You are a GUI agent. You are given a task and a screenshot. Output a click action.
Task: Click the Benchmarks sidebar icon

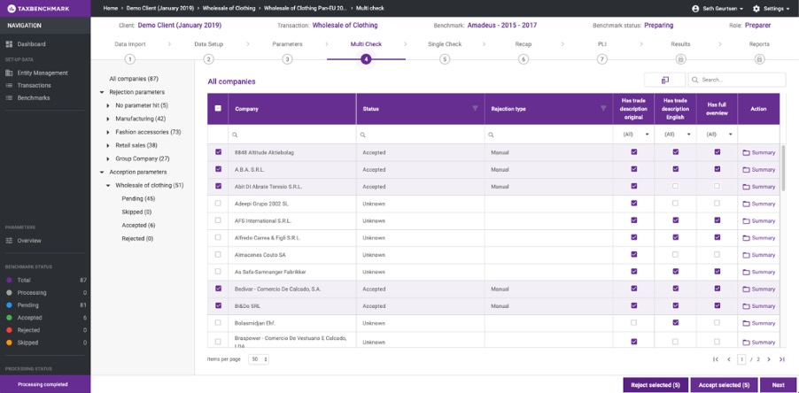point(9,97)
